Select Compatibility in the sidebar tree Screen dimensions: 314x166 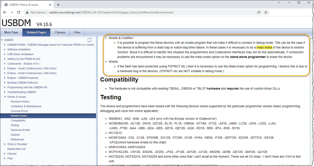click(18, 120)
